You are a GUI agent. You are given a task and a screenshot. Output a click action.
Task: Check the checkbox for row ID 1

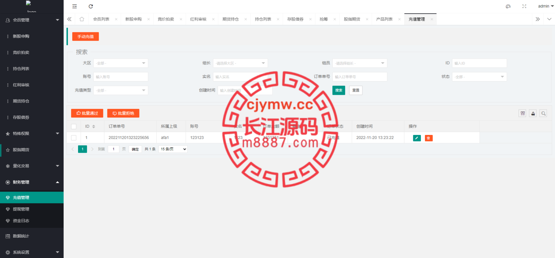[x=74, y=138]
